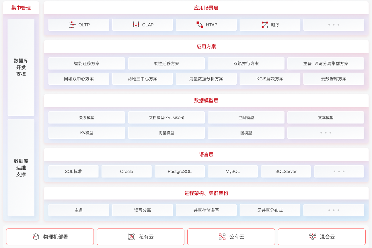Click the ellipsis card in 应用场景层
Screen dimensions: 372x248
(334, 25)
